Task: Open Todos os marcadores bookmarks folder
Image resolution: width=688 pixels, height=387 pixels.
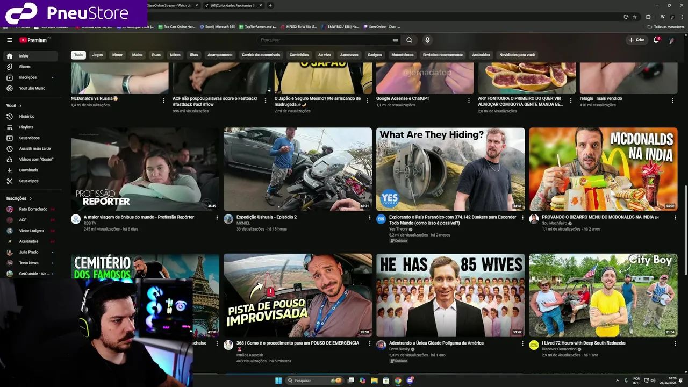Action: [666, 26]
